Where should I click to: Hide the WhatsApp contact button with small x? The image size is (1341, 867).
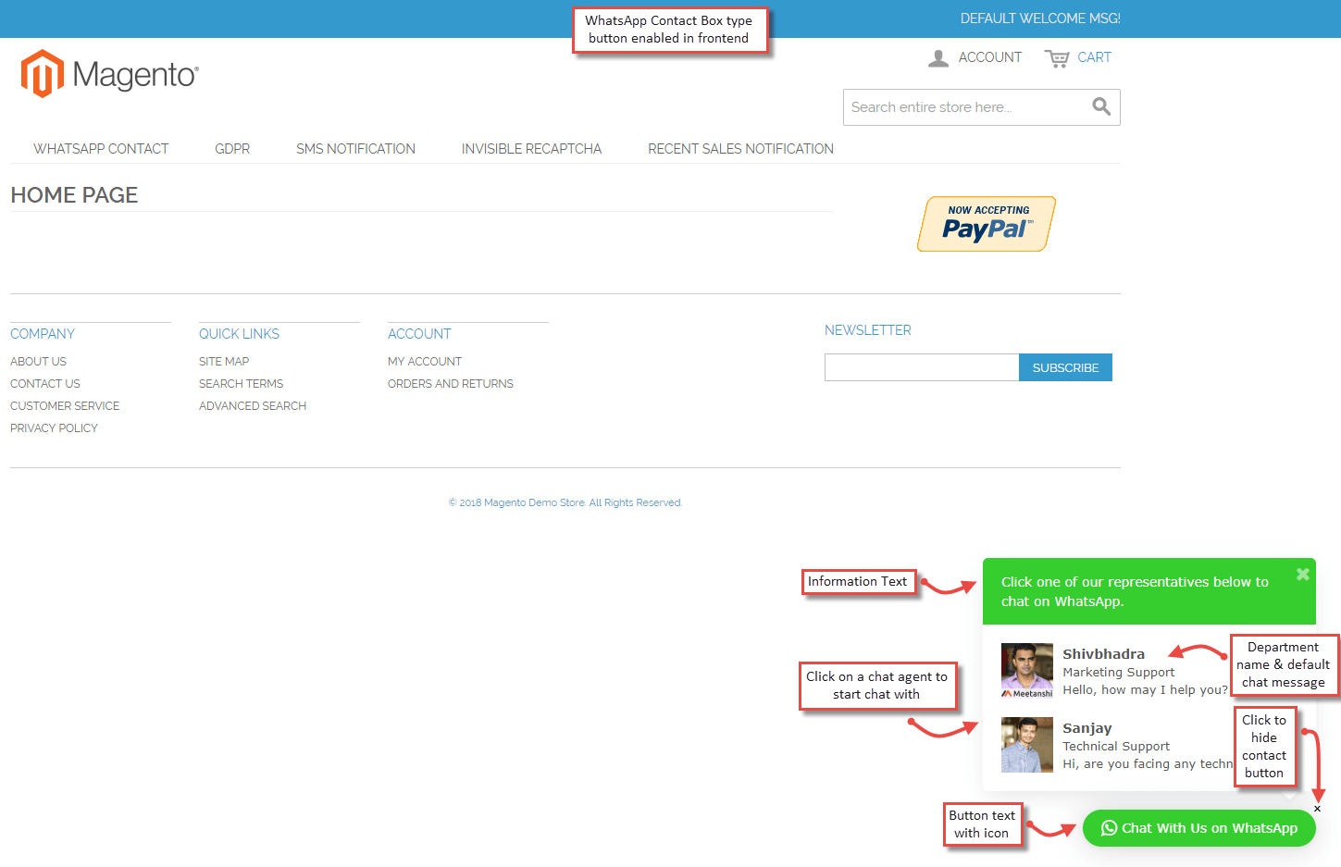[x=1317, y=809]
